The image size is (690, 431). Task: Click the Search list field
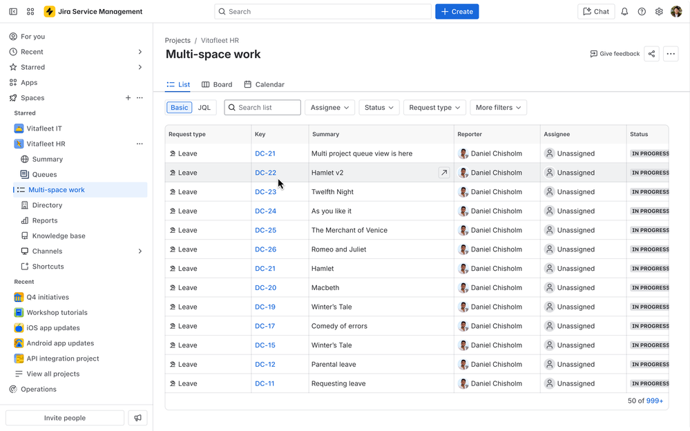point(262,108)
